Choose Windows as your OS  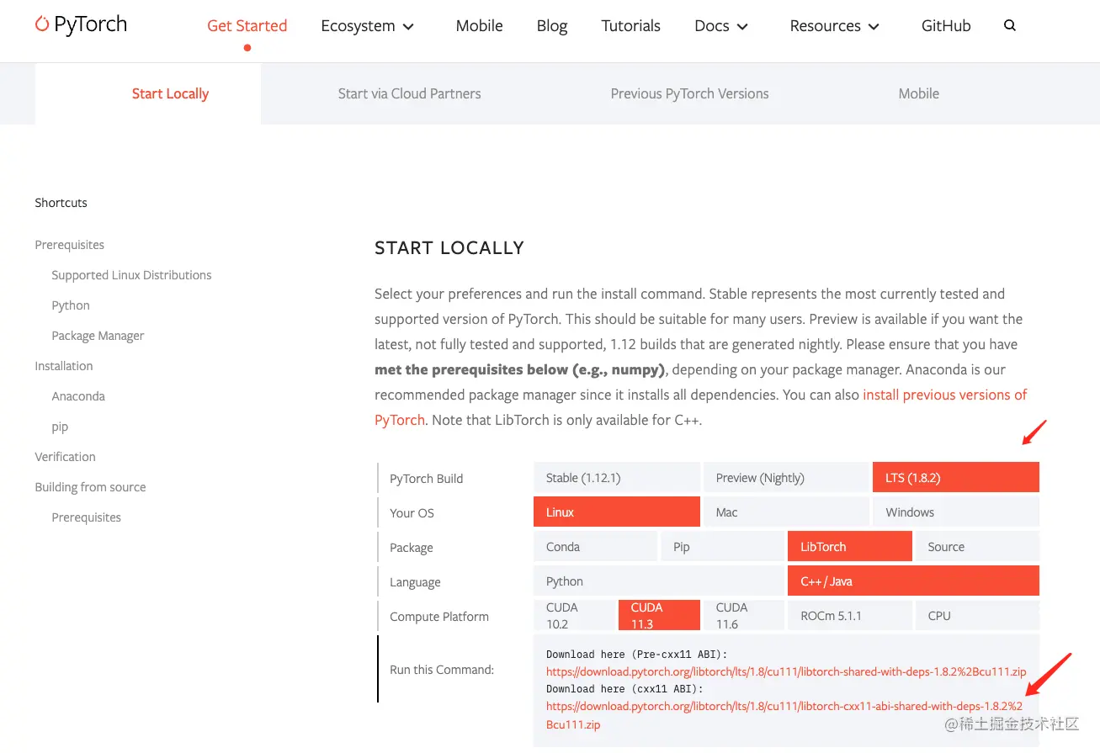click(956, 512)
